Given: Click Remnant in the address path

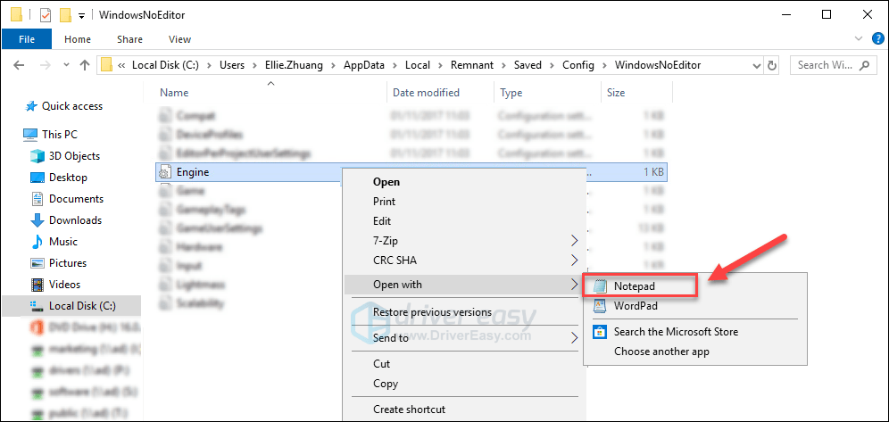Looking at the screenshot, I should pos(471,65).
